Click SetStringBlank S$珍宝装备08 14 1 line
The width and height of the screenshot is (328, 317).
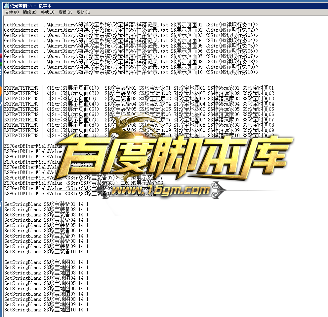[x=46, y=241]
